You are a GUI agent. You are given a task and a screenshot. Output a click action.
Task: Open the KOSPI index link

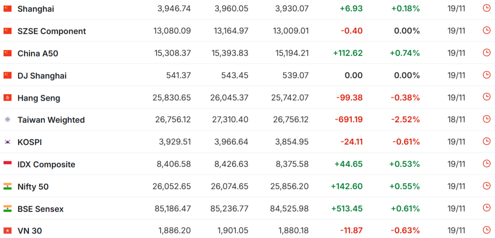point(29,142)
